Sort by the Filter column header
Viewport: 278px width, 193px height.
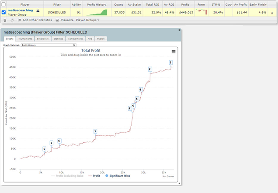coord(57,4)
